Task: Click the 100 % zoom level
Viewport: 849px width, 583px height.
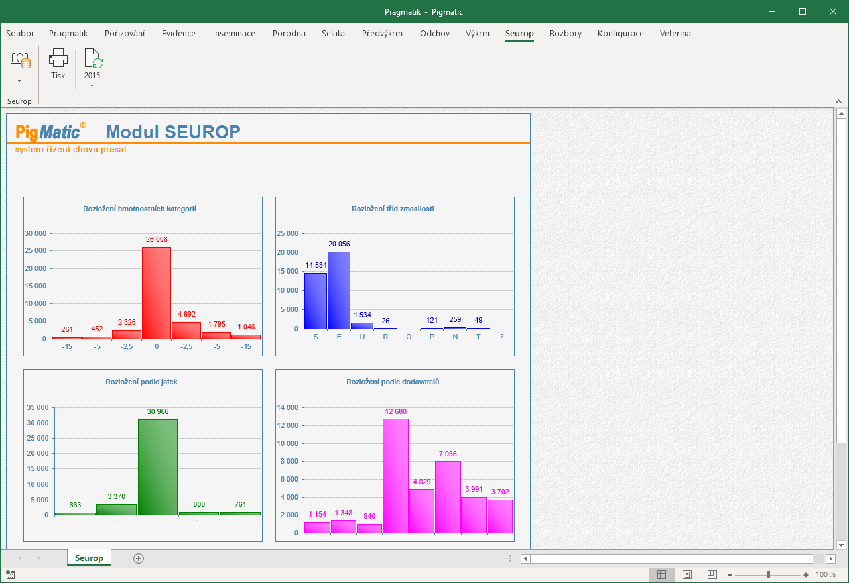Action: click(826, 575)
